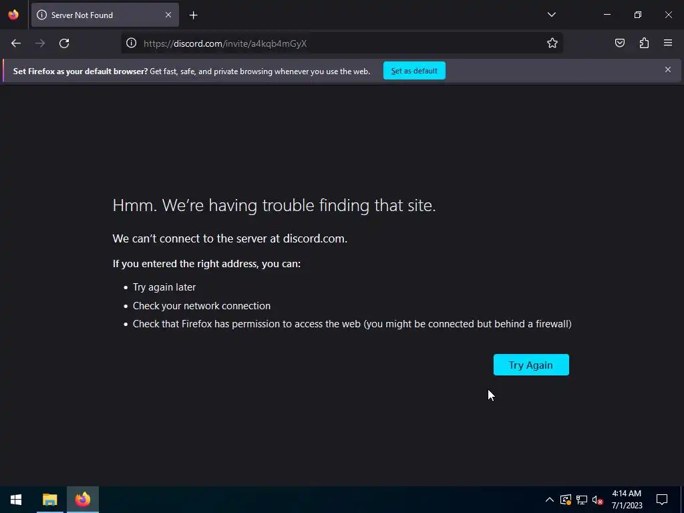Open File Explorer from the taskbar

click(x=49, y=500)
